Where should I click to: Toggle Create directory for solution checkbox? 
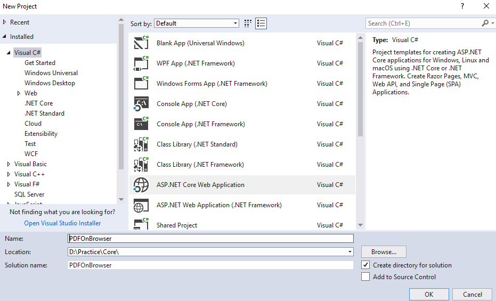point(365,265)
